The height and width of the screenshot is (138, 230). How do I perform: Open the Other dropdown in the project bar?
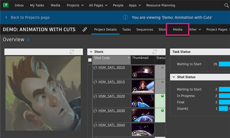tap(195, 30)
